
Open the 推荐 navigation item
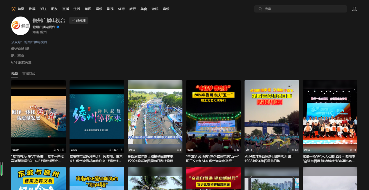coord(32,9)
